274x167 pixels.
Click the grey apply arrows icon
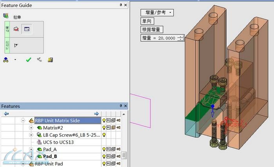pyautogui.click(x=39, y=60)
